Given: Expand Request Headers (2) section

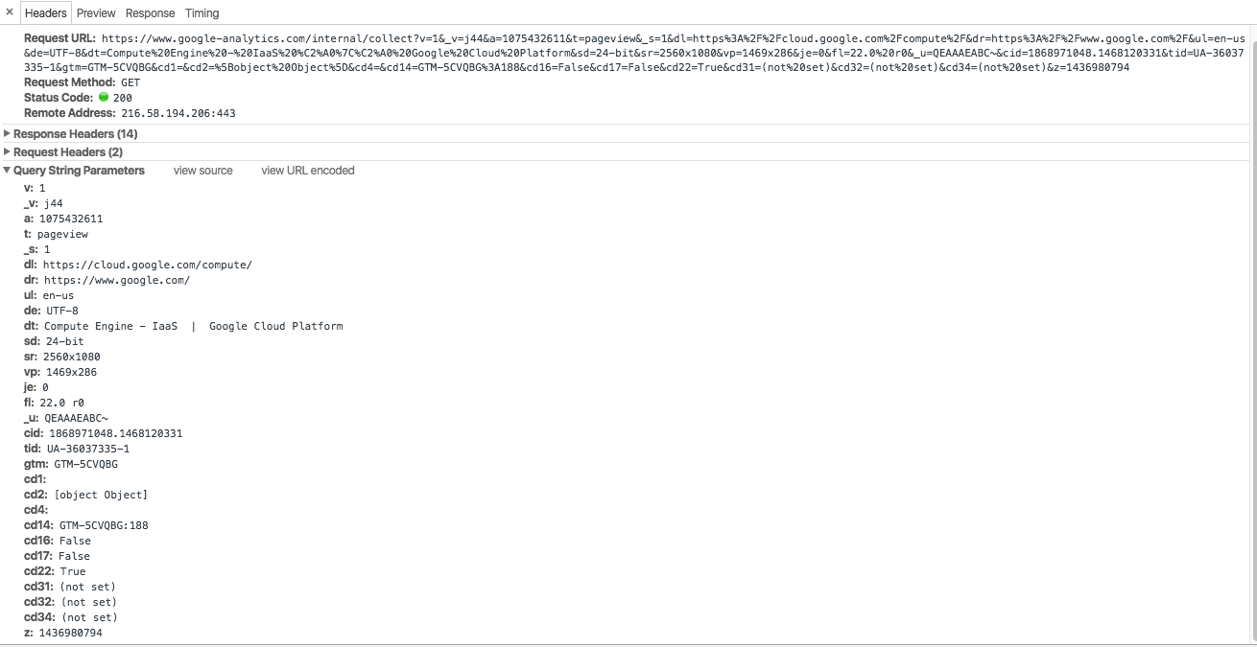Looking at the screenshot, I should click(x=67, y=151).
